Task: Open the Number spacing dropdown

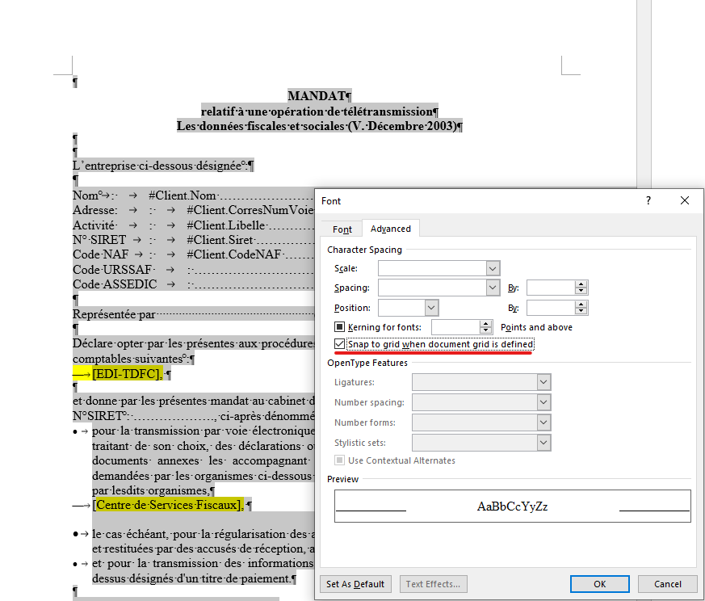Action: pyautogui.click(x=543, y=402)
